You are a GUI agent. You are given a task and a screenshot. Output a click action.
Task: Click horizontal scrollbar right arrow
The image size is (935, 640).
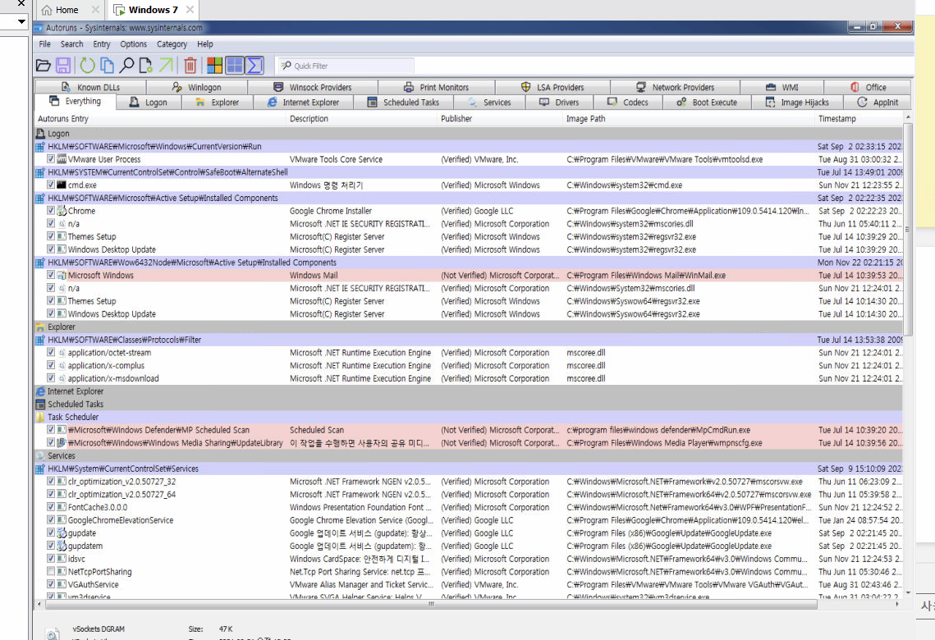[897, 604]
